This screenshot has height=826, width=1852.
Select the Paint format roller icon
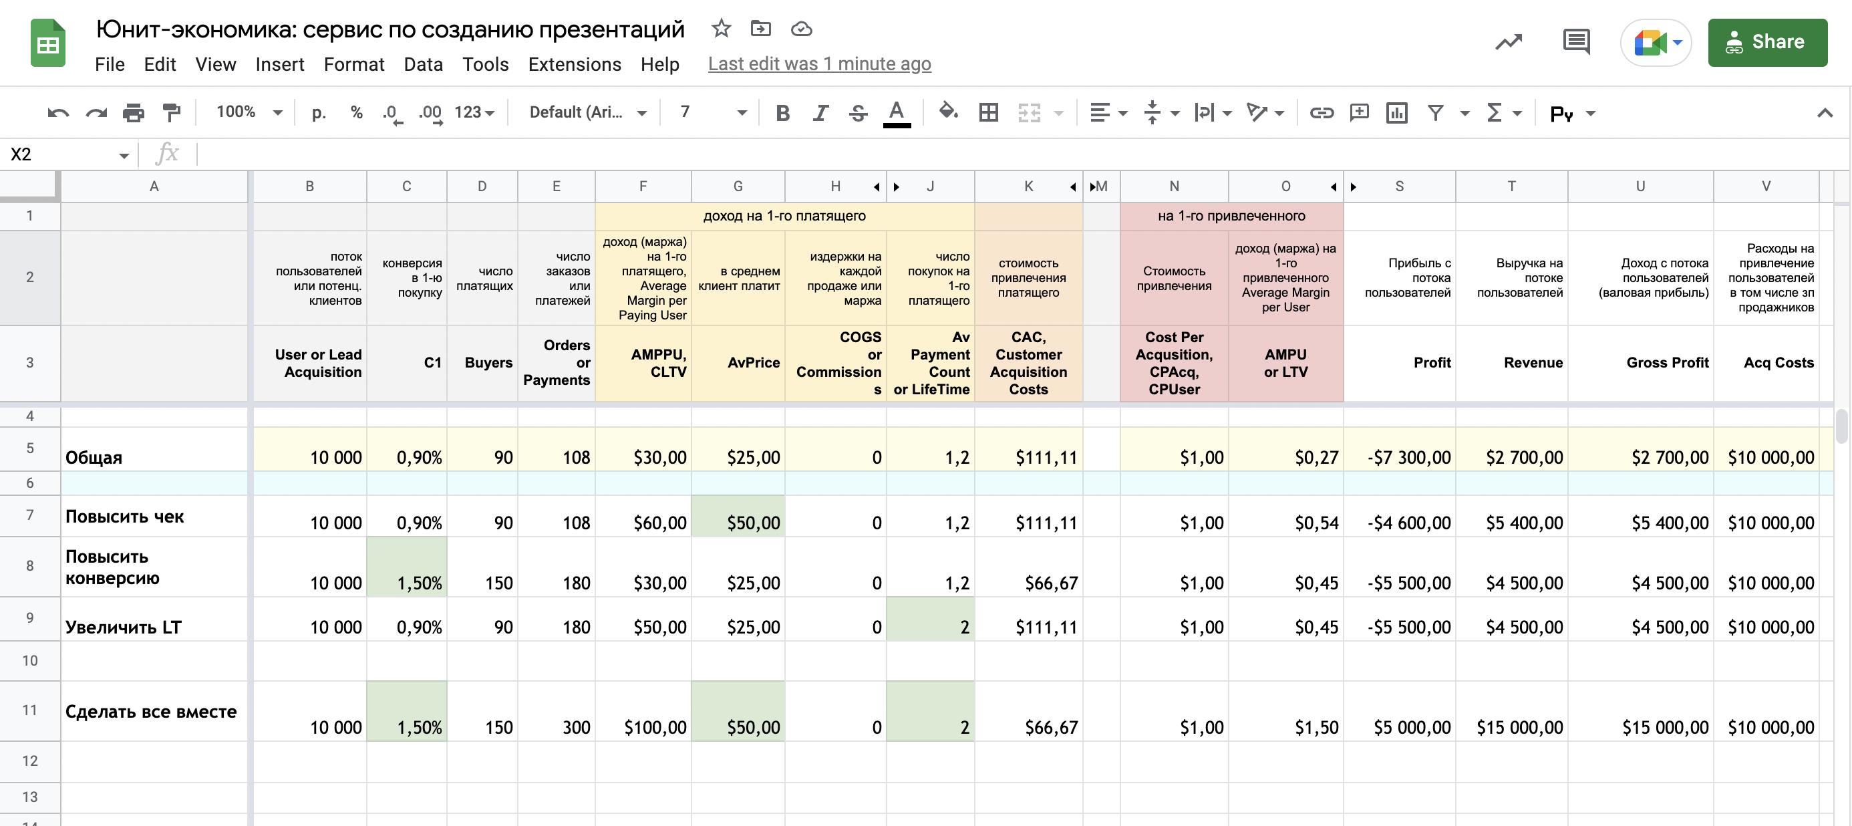click(x=171, y=113)
